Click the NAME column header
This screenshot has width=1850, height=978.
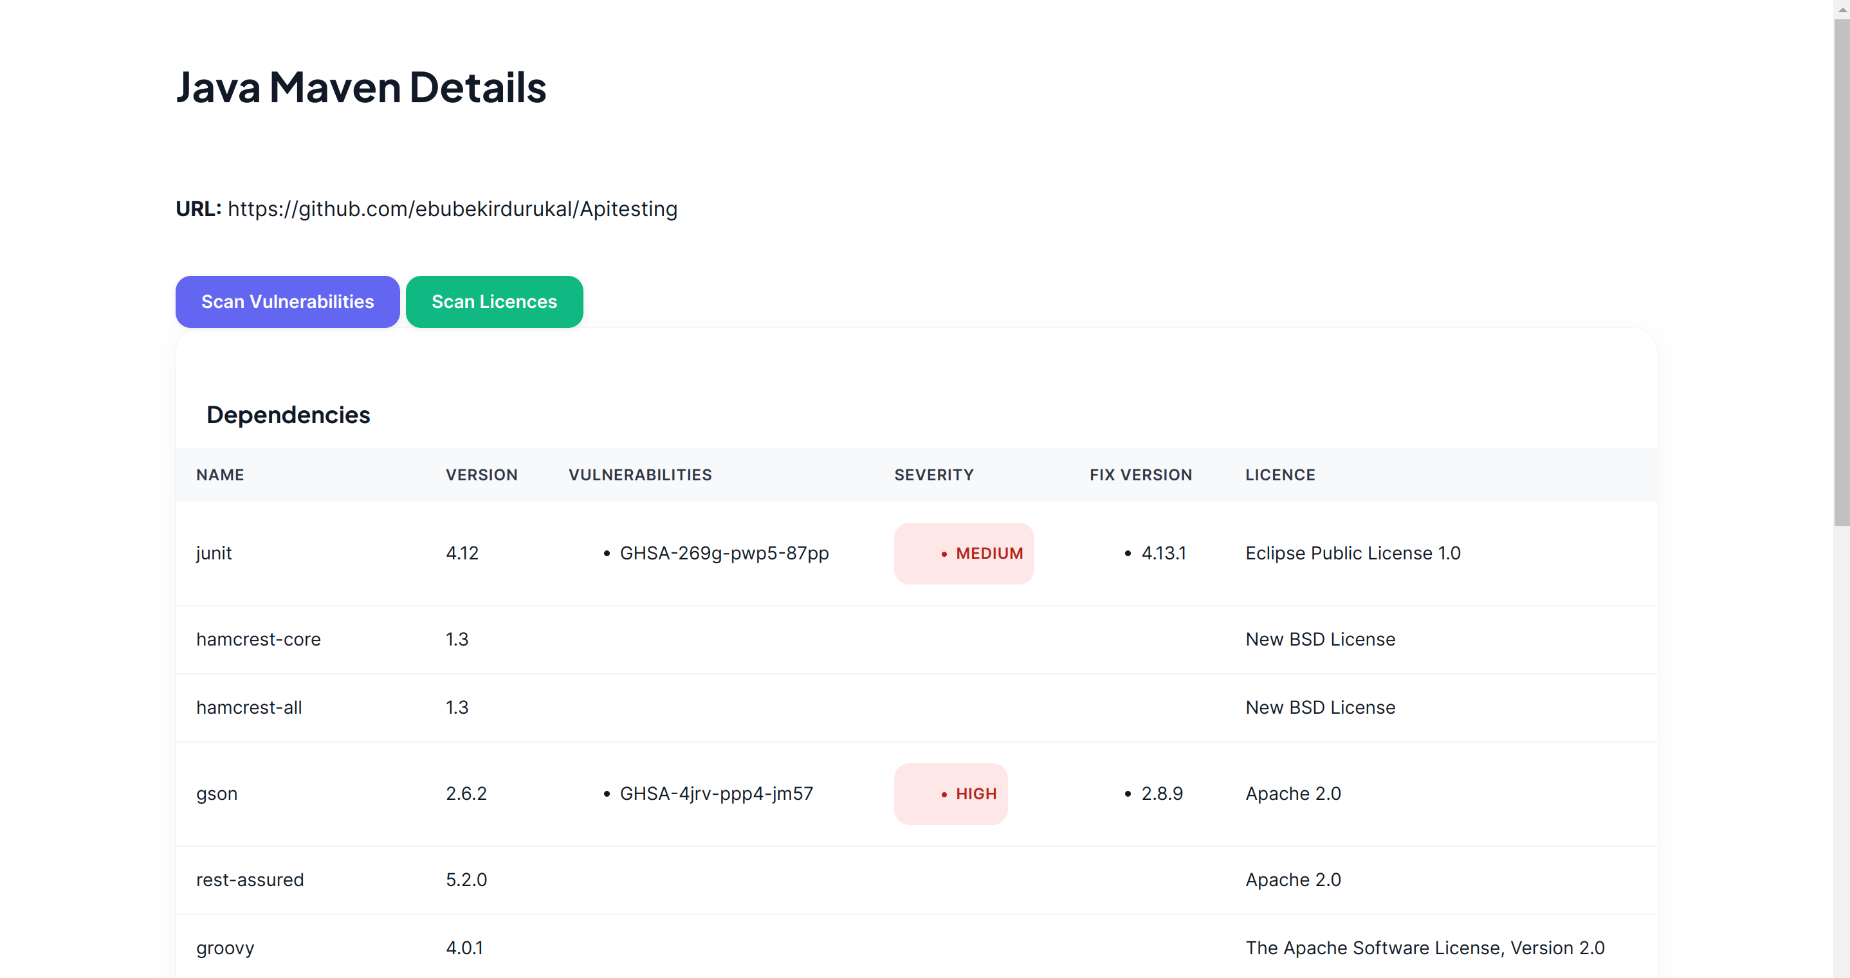pyautogui.click(x=220, y=475)
